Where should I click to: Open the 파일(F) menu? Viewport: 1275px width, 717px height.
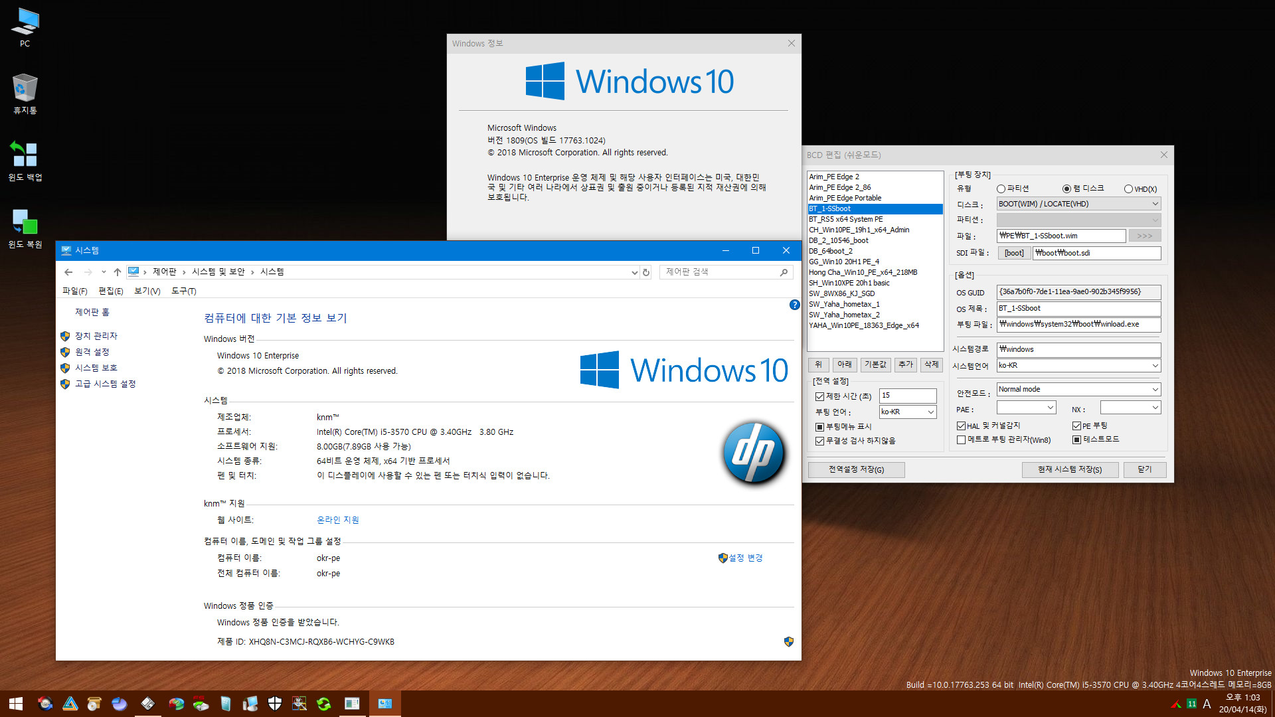coord(75,291)
